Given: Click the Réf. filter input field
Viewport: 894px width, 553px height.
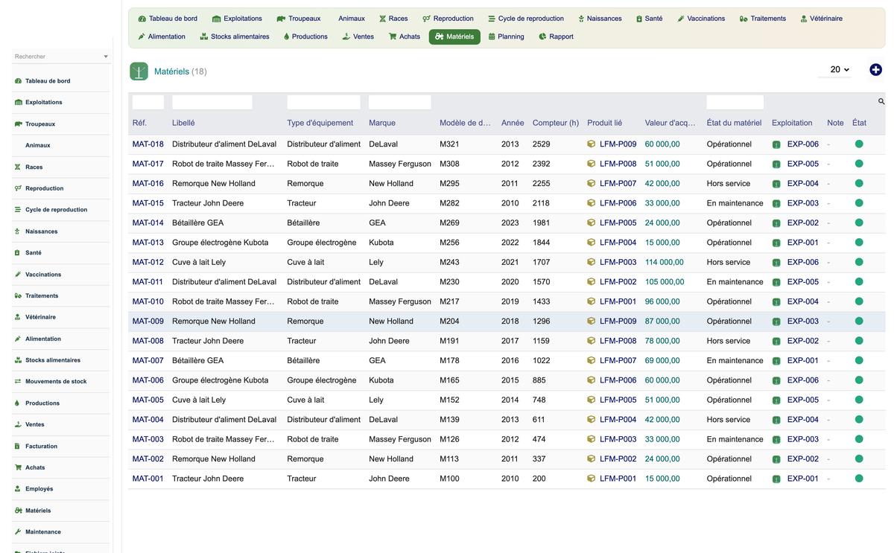Looking at the screenshot, I should pyautogui.click(x=148, y=102).
